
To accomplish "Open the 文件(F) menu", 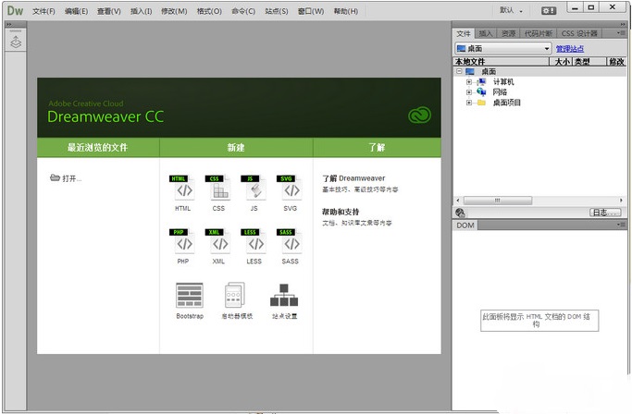I will [x=44, y=11].
